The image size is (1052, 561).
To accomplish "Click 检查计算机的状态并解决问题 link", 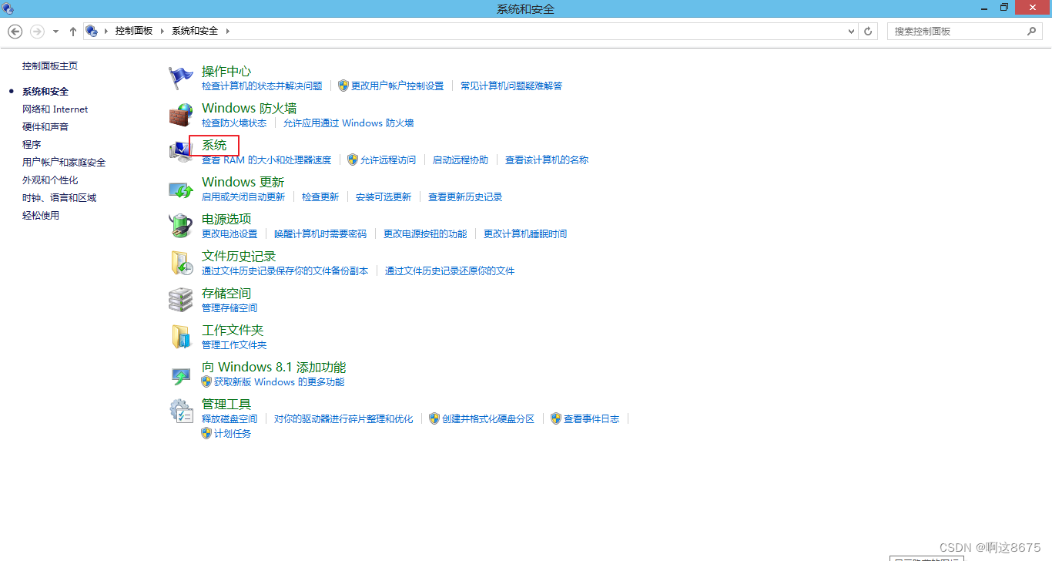I will 262,86.
